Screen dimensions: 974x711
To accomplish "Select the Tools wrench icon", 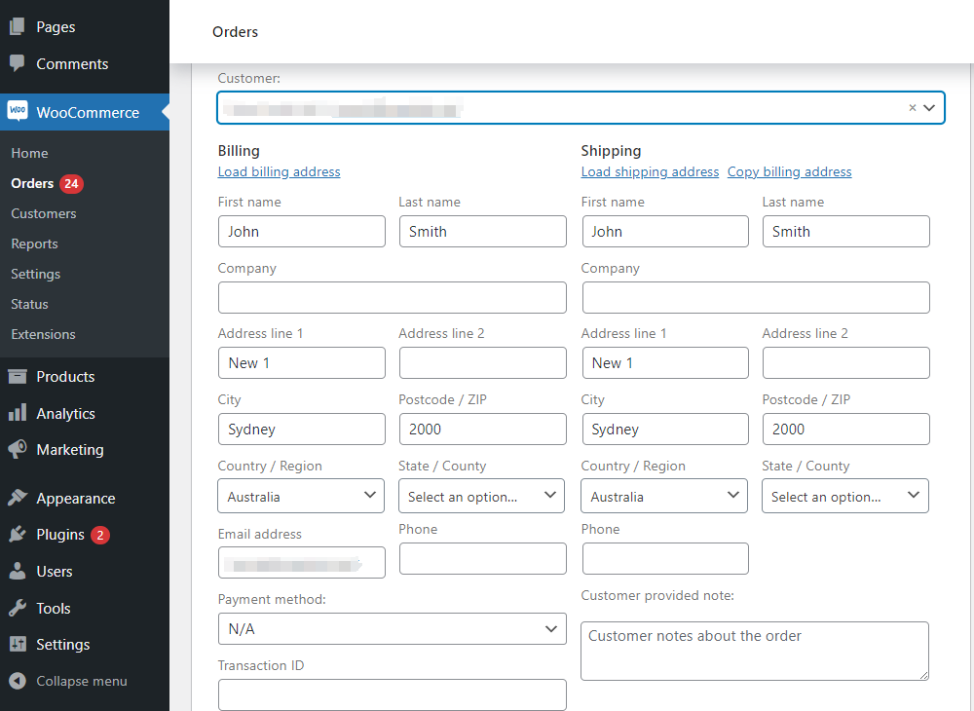I will click(17, 608).
